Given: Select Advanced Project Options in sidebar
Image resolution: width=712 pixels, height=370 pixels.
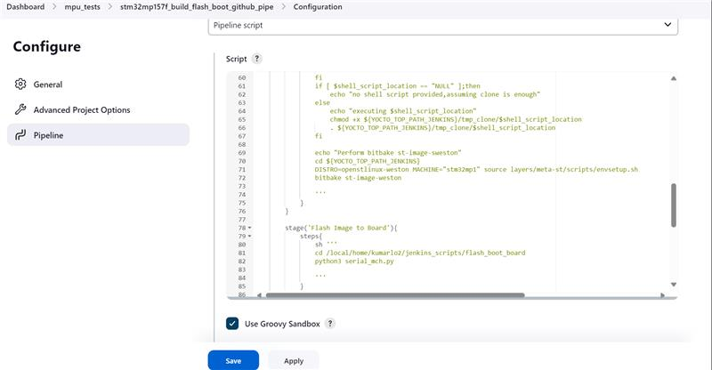Looking at the screenshot, I should pos(82,110).
